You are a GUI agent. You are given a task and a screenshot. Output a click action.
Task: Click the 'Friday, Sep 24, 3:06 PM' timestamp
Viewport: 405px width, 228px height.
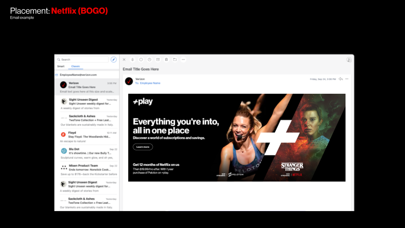coord(323,79)
